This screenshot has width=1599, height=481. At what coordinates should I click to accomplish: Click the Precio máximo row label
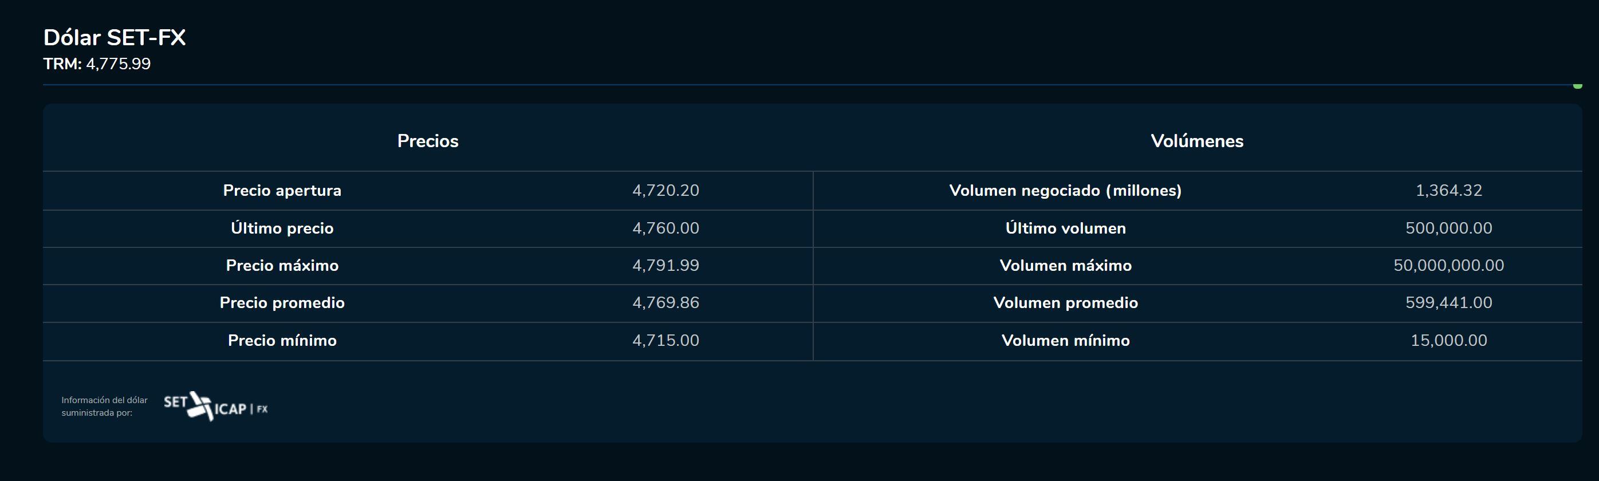click(282, 266)
